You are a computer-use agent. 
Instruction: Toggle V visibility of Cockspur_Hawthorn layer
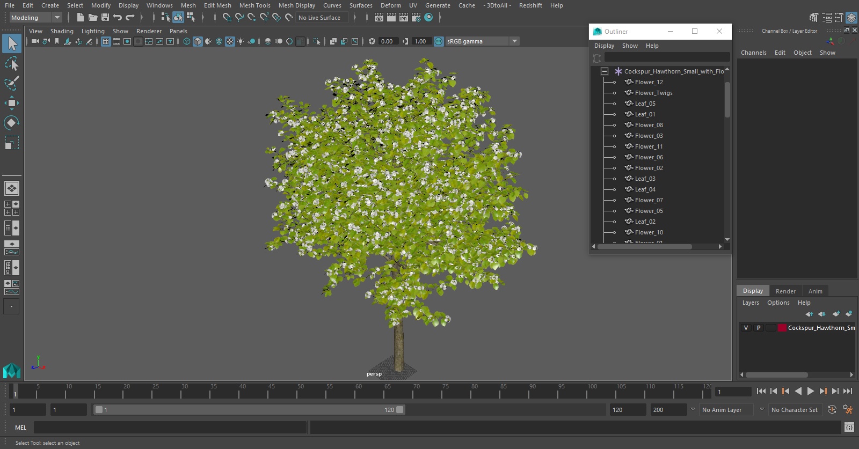(x=746, y=328)
